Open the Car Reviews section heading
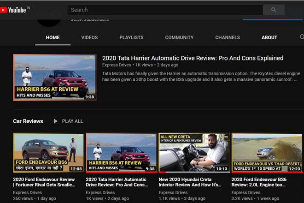The height and width of the screenshot is (203, 304). [x=28, y=121]
